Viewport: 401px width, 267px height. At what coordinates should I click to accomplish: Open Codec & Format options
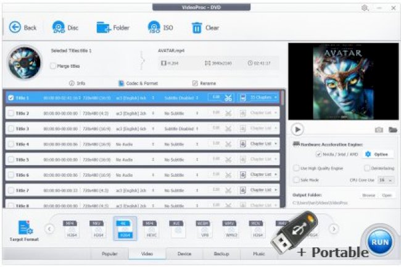tap(138, 83)
